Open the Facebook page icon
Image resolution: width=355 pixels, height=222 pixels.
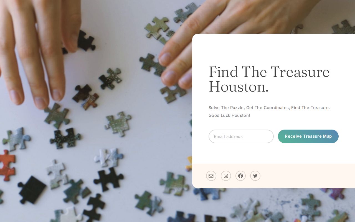click(240, 176)
